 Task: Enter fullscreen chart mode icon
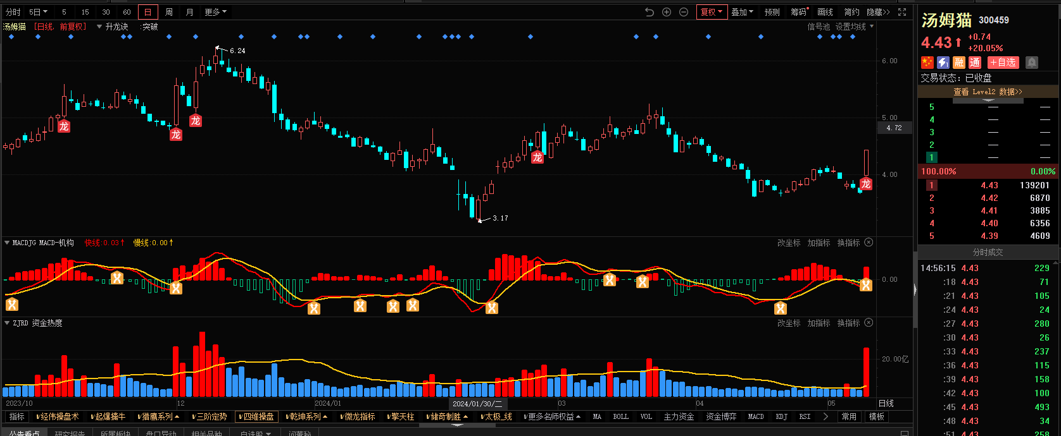(x=902, y=12)
